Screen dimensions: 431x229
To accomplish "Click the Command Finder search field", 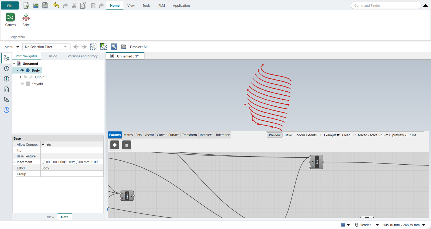I will [x=386, y=5].
